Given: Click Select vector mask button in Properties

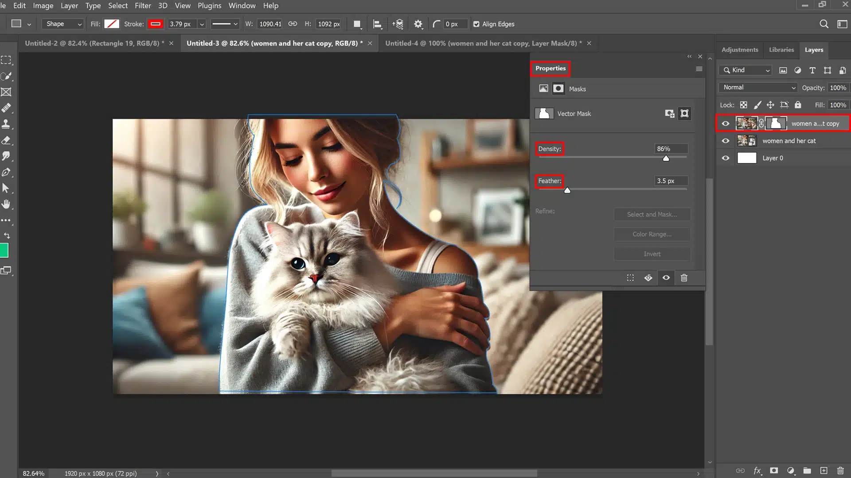Looking at the screenshot, I should [x=685, y=114].
